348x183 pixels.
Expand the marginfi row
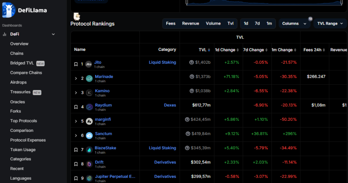(x=76, y=122)
